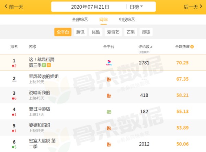Click iQiyi icon for 夏日冲浪店
The width and height of the screenshot is (206, 152).
(109, 112)
